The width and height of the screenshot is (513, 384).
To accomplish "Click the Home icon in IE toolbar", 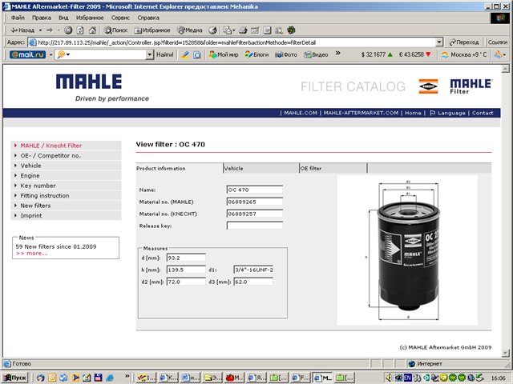I will pos(93,30).
